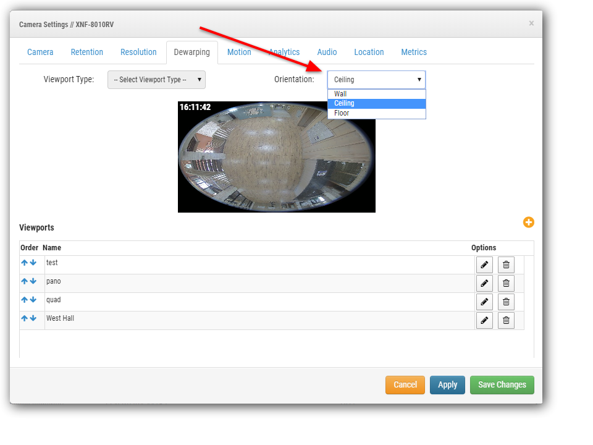
Task: Move quad viewport down in order
Action: 33,299
